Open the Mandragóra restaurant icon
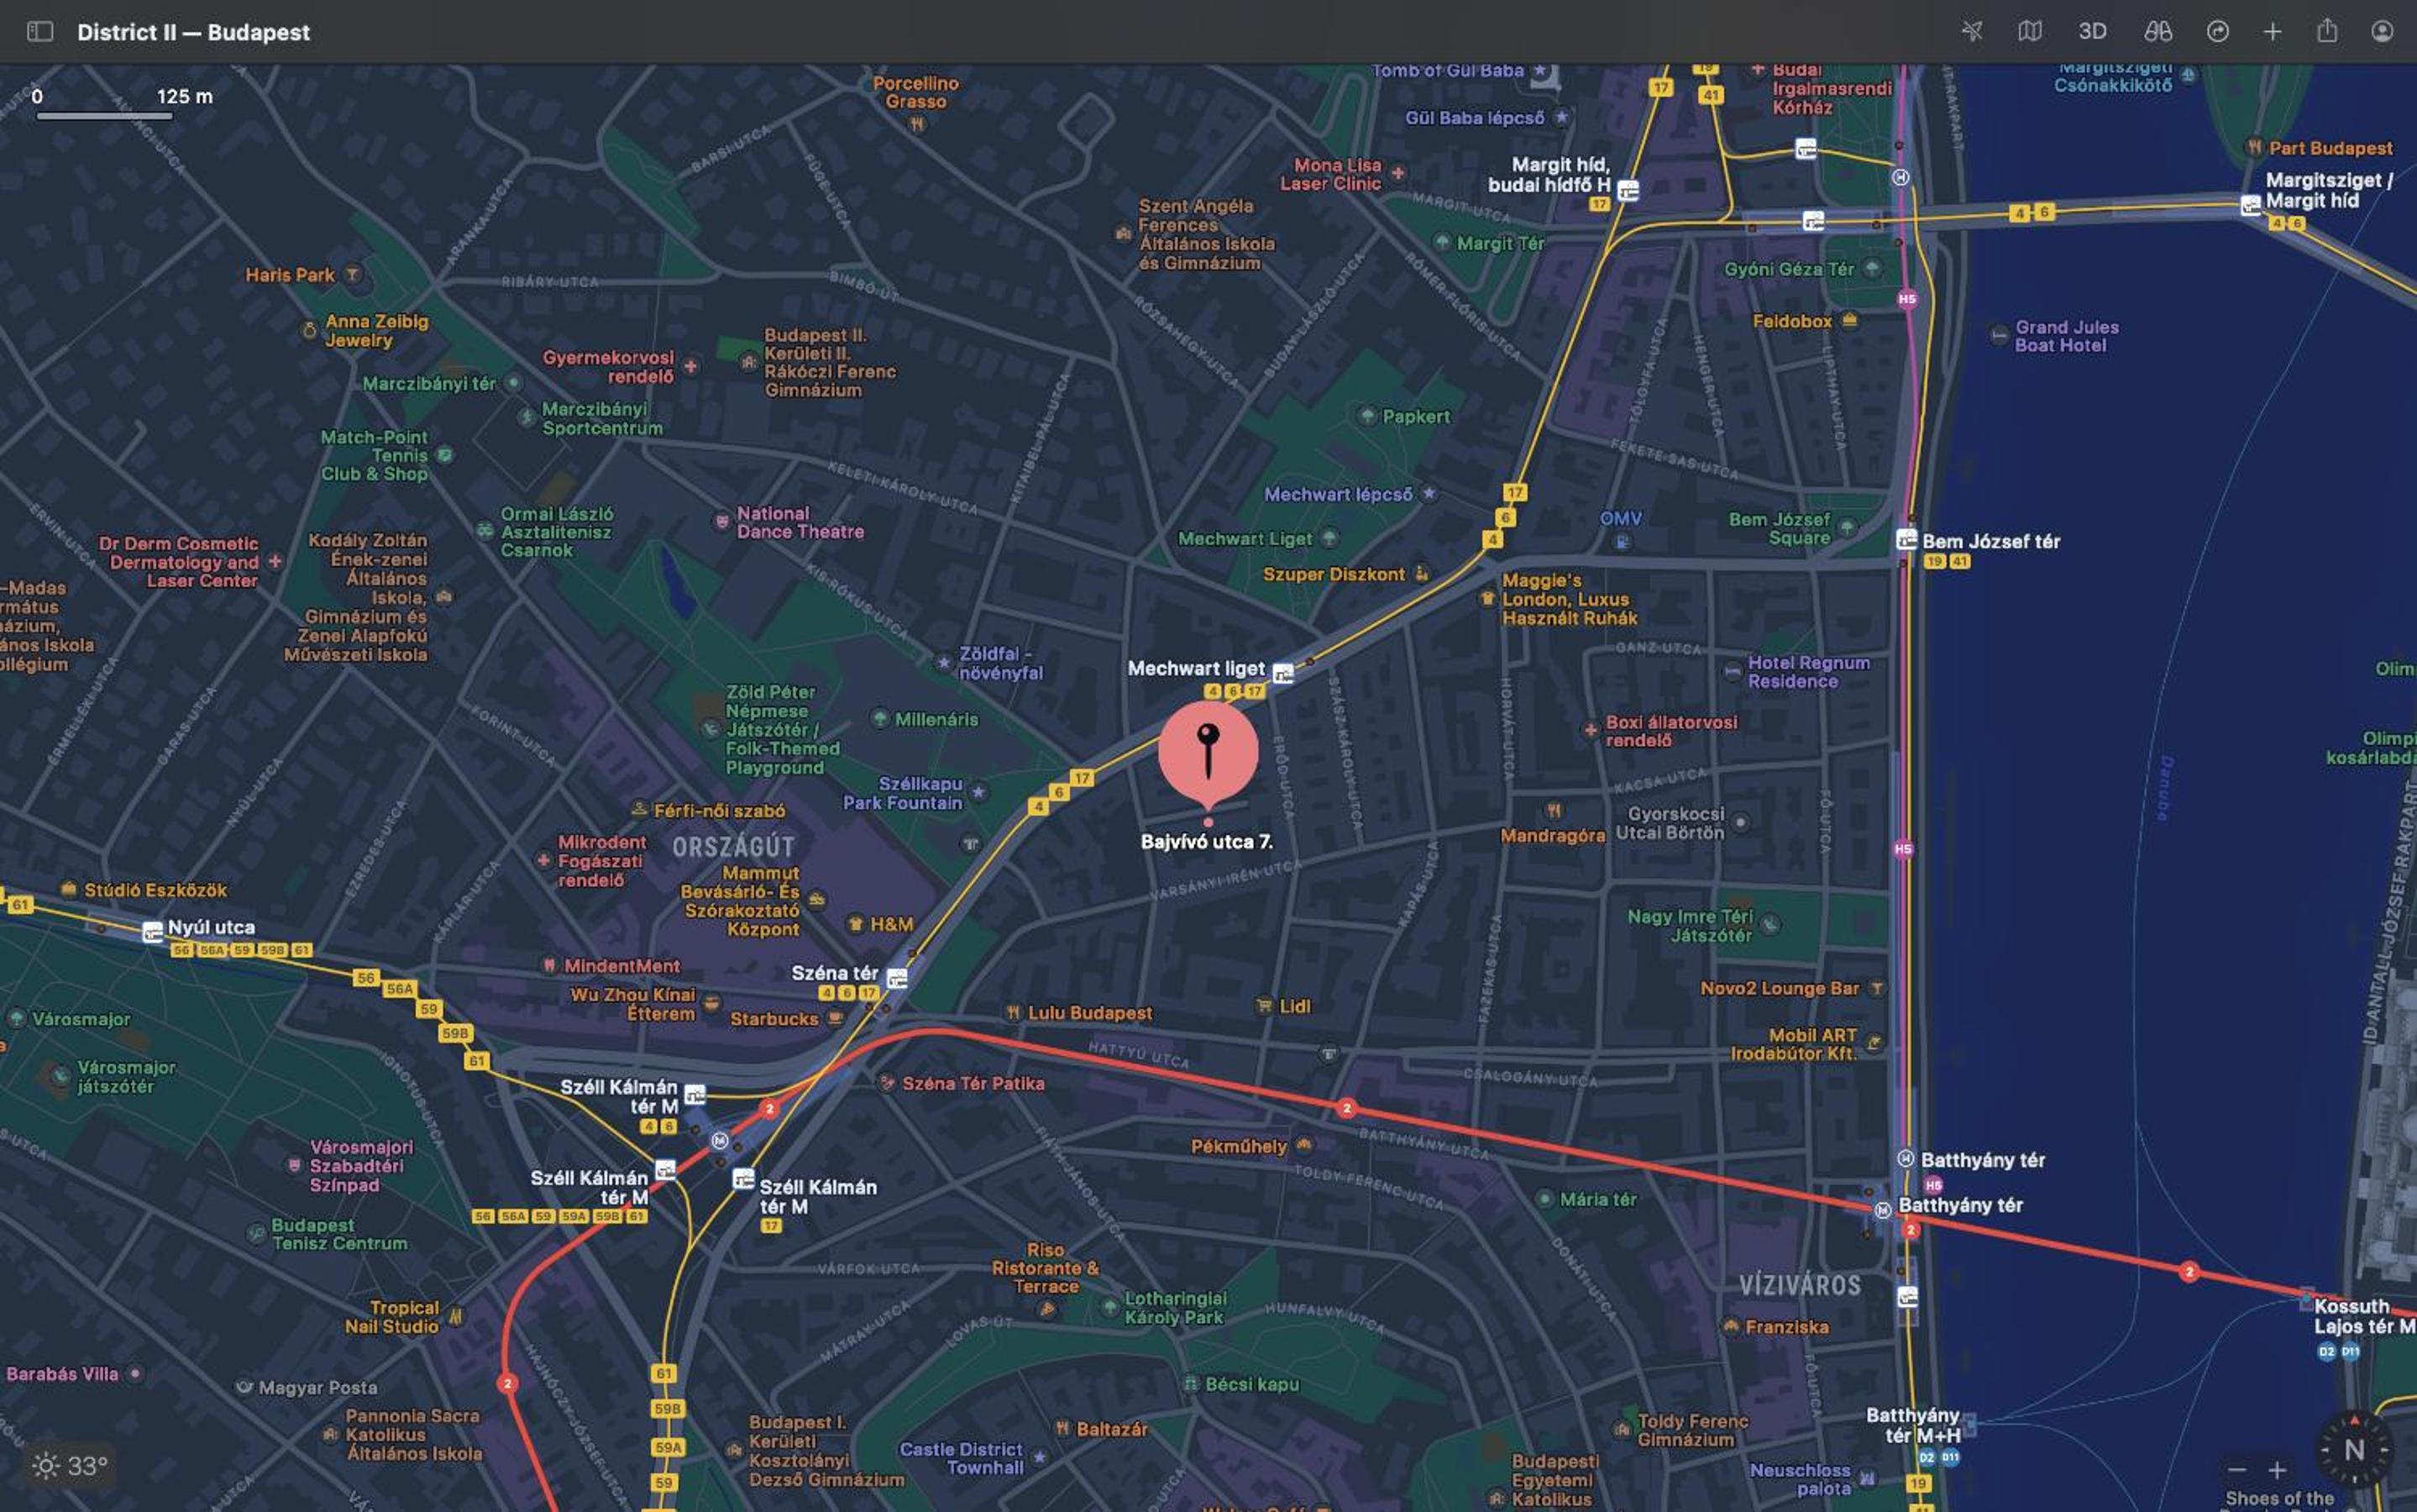This screenshot has width=2417, height=1512. [x=1554, y=810]
